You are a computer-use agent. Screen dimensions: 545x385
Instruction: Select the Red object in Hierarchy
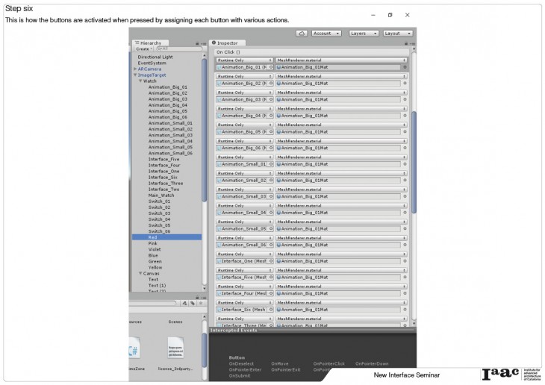[x=152, y=237]
